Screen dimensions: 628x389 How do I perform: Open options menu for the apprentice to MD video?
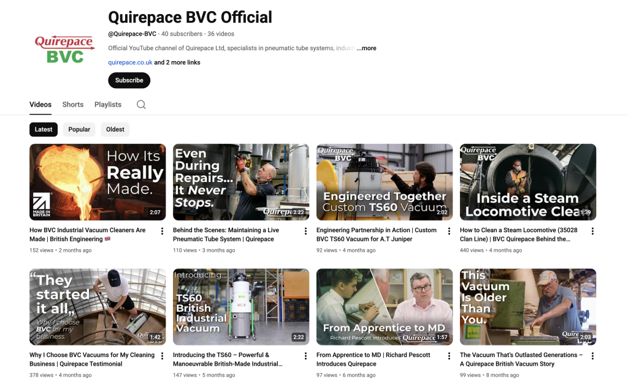point(449,357)
